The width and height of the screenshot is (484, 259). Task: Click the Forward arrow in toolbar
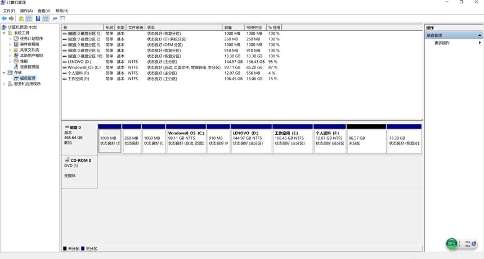point(11,19)
